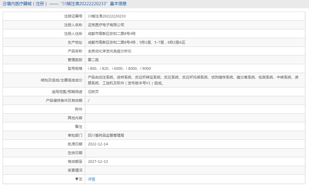The width and height of the screenshot is (309, 187).
Task: Click the 型号规格 label
Action: point(75,68)
